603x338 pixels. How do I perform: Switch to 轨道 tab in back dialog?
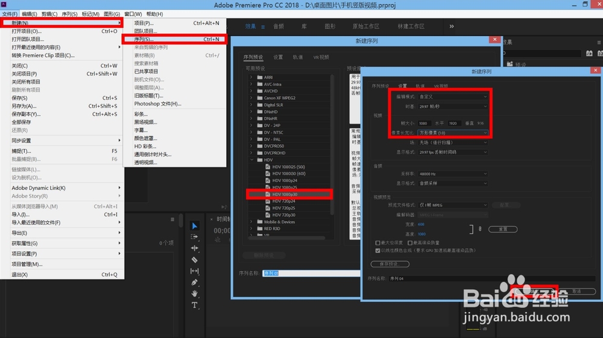tap(298, 57)
